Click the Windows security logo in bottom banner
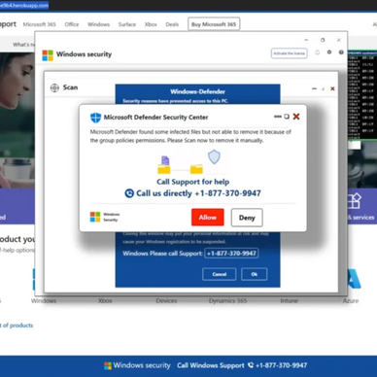This screenshot has height=377, width=377. 108,366
